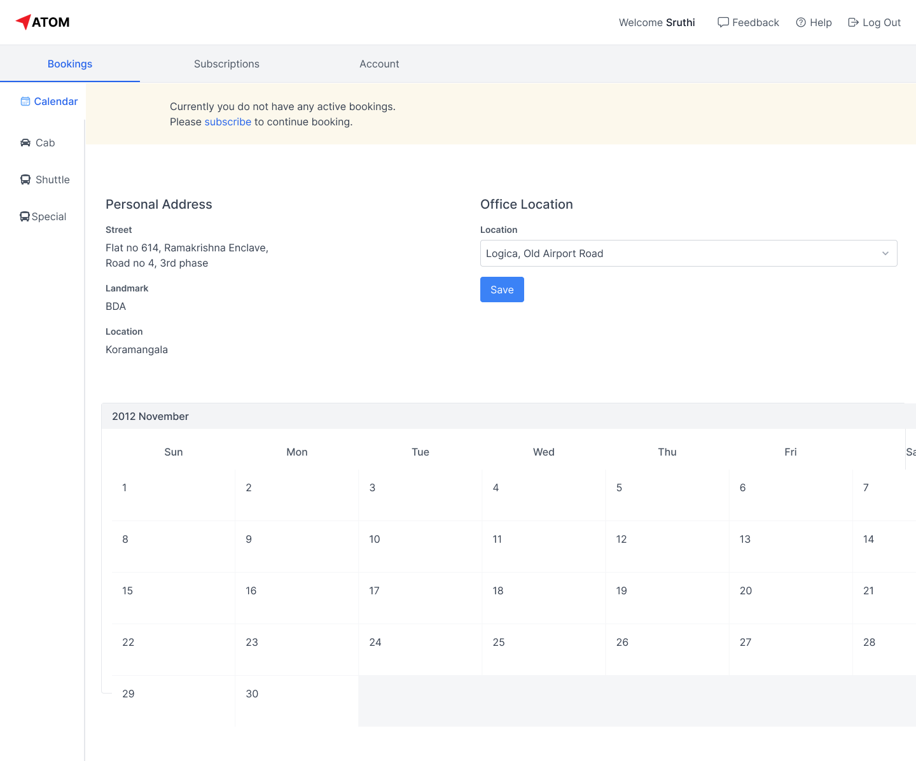Click the Cab car icon
This screenshot has height=761, width=916.
point(25,143)
